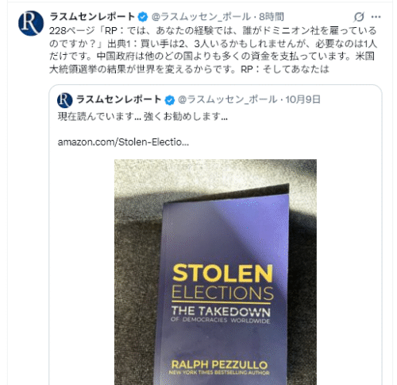The image size is (397, 385).
Task: Click the 8時間 timestamp
Action: (x=272, y=17)
